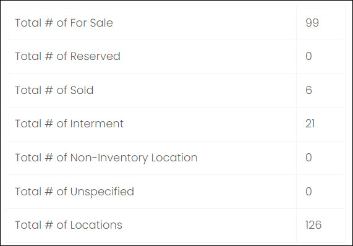This screenshot has height=246, width=353.
Task: Click the Total # of Locations label
Action: click(69, 225)
